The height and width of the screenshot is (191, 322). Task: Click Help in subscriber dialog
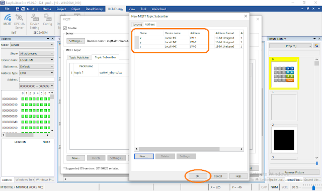(238, 176)
